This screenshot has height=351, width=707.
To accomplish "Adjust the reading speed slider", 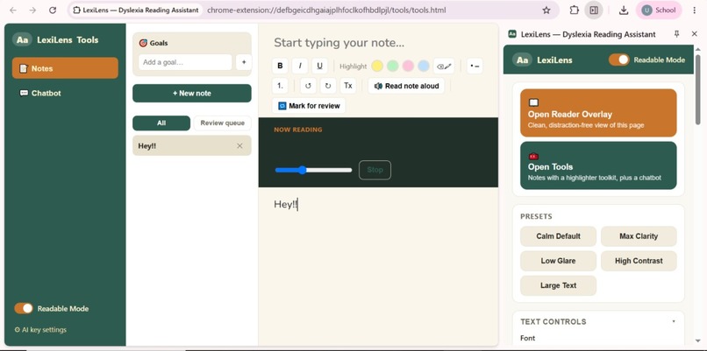I will tap(313, 170).
